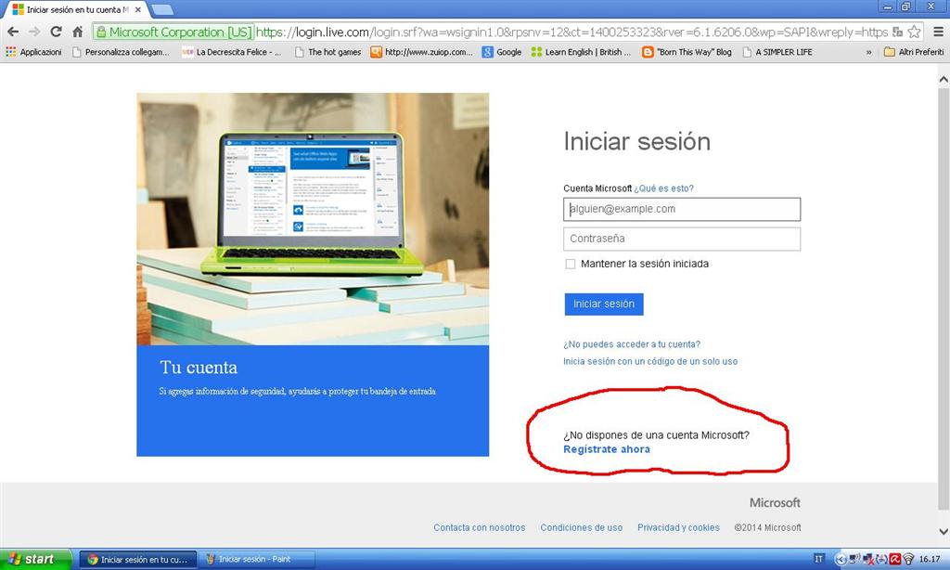Image resolution: width=950 pixels, height=570 pixels.
Task: Go back with the browser back arrow
Action: click(13, 32)
